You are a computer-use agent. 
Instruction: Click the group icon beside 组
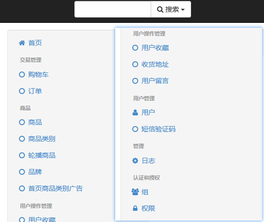[x=135, y=192]
